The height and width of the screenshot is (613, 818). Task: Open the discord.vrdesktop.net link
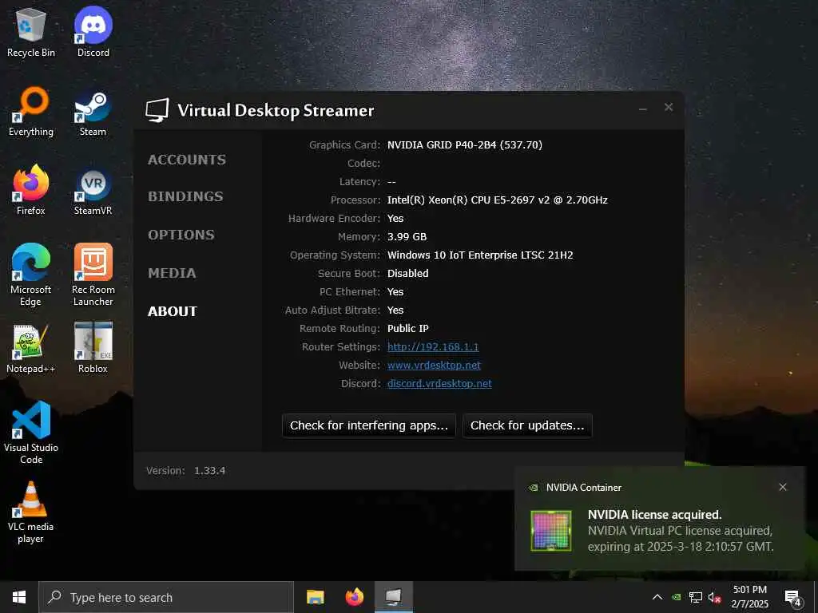[x=440, y=383]
